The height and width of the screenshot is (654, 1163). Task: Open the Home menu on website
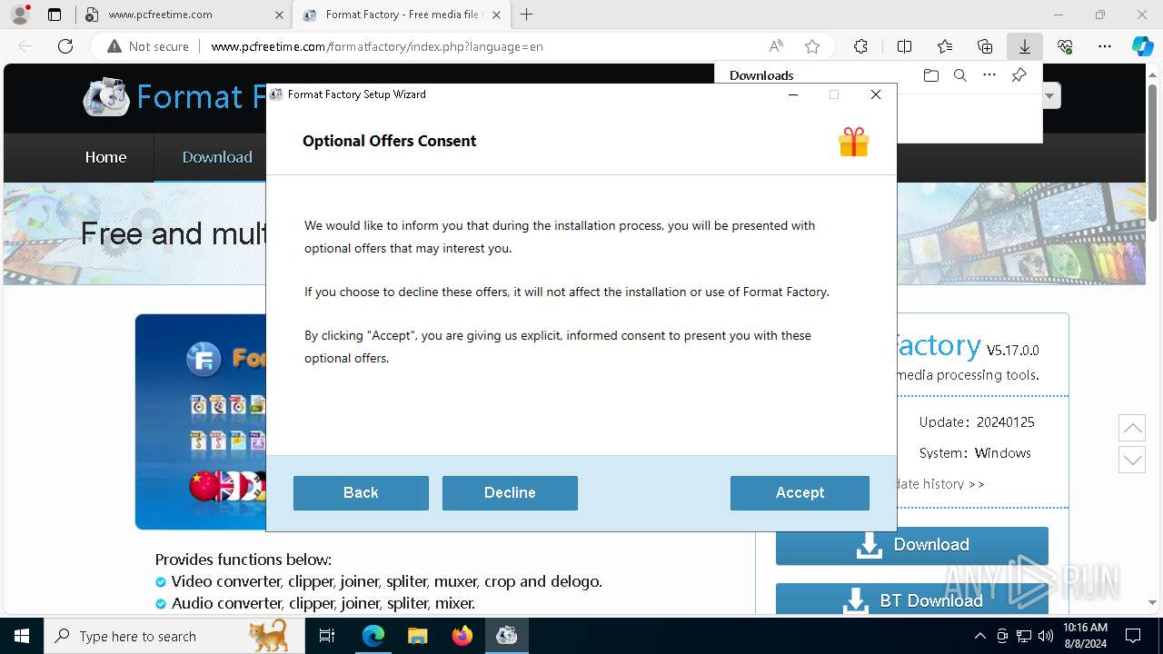(105, 157)
